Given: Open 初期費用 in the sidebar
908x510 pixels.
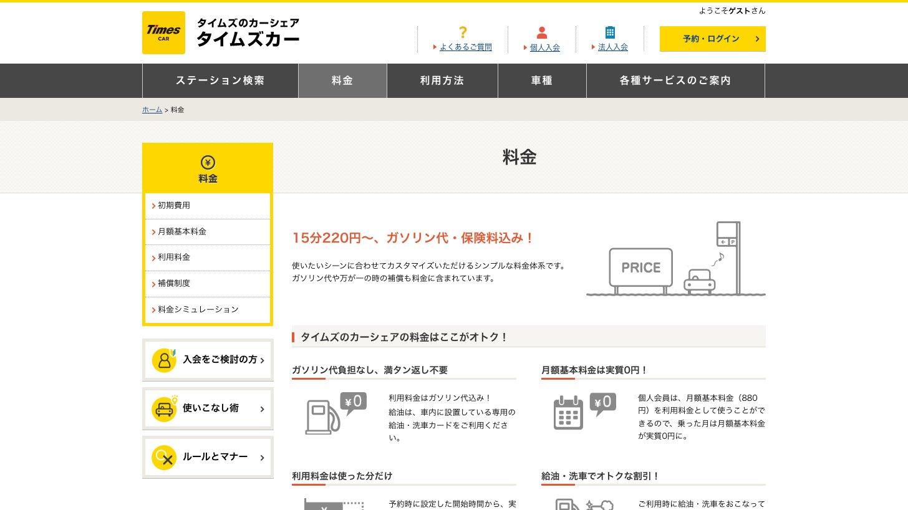Looking at the screenshot, I should point(208,206).
